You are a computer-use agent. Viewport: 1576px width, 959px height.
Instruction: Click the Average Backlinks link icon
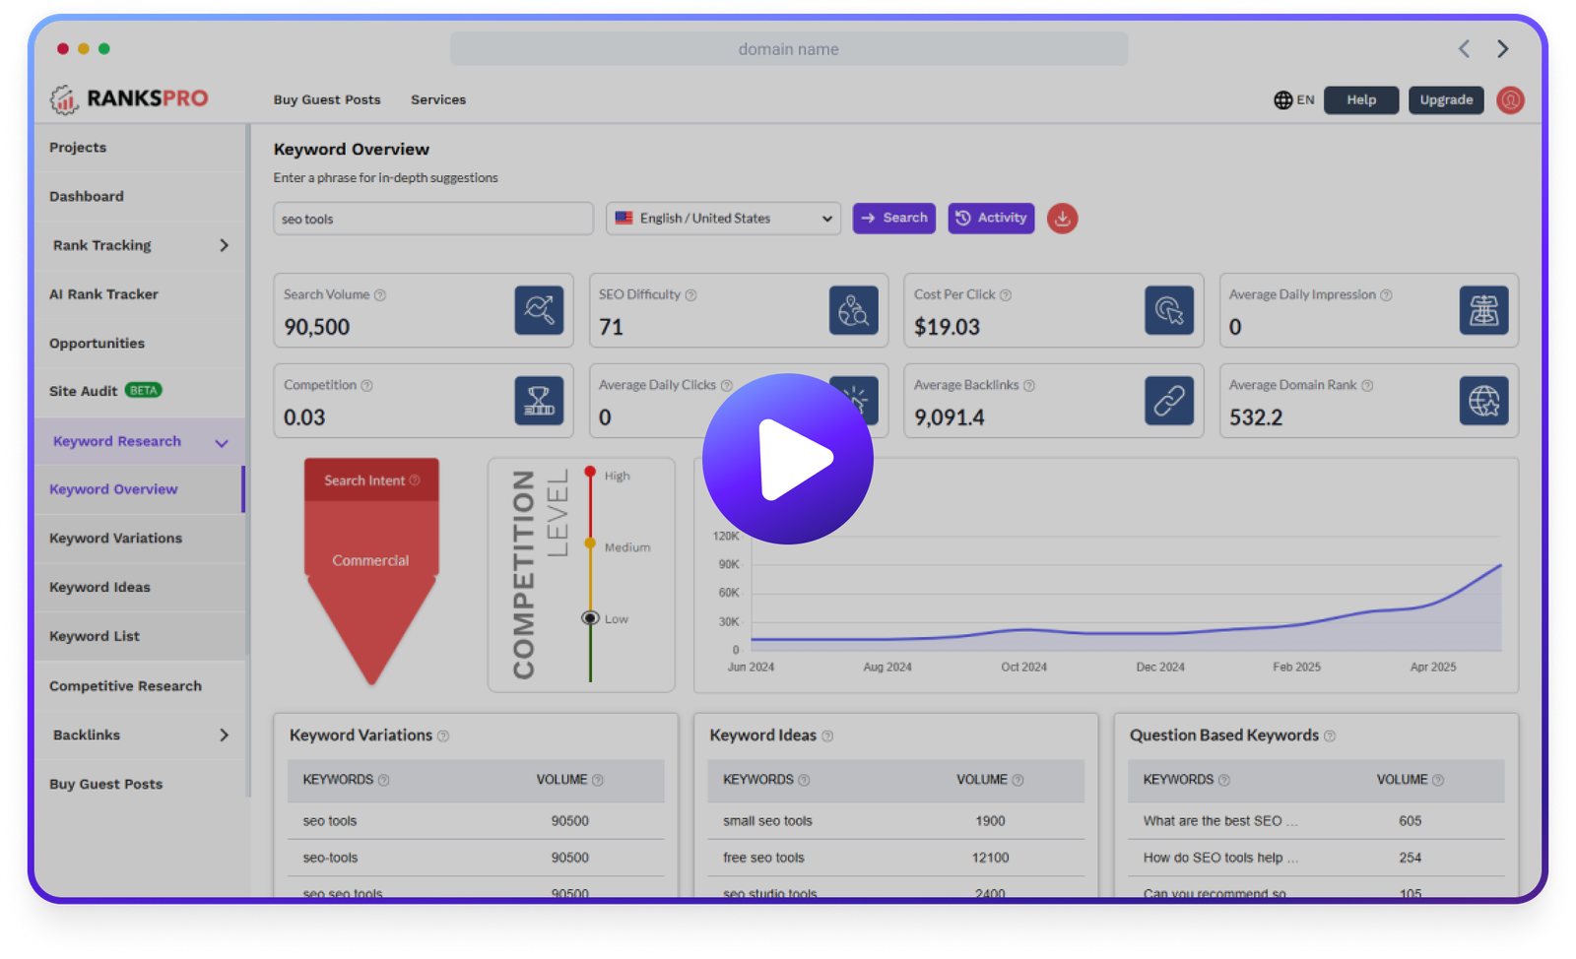(1168, 401)
